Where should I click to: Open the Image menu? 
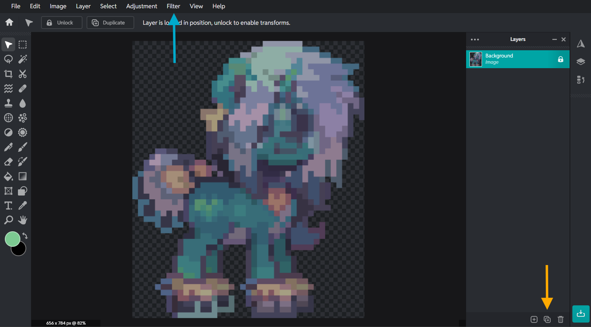point(58,6)
